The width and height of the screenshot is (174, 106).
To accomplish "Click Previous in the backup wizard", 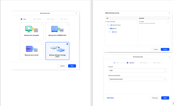I will [155, 98].
